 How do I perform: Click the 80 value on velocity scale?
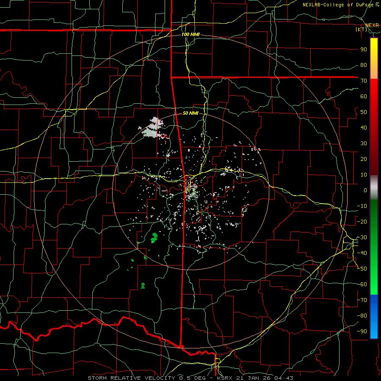point(364,65)
